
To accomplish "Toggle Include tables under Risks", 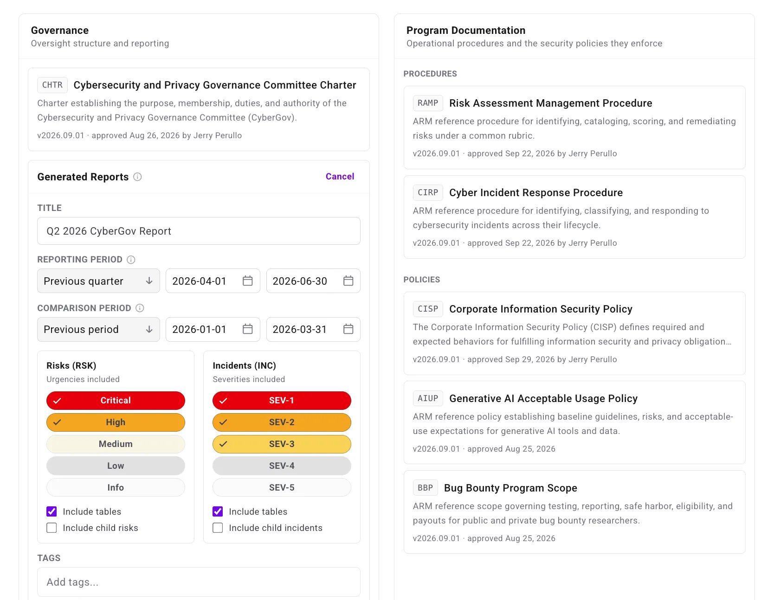I will (x=52, y=511).
